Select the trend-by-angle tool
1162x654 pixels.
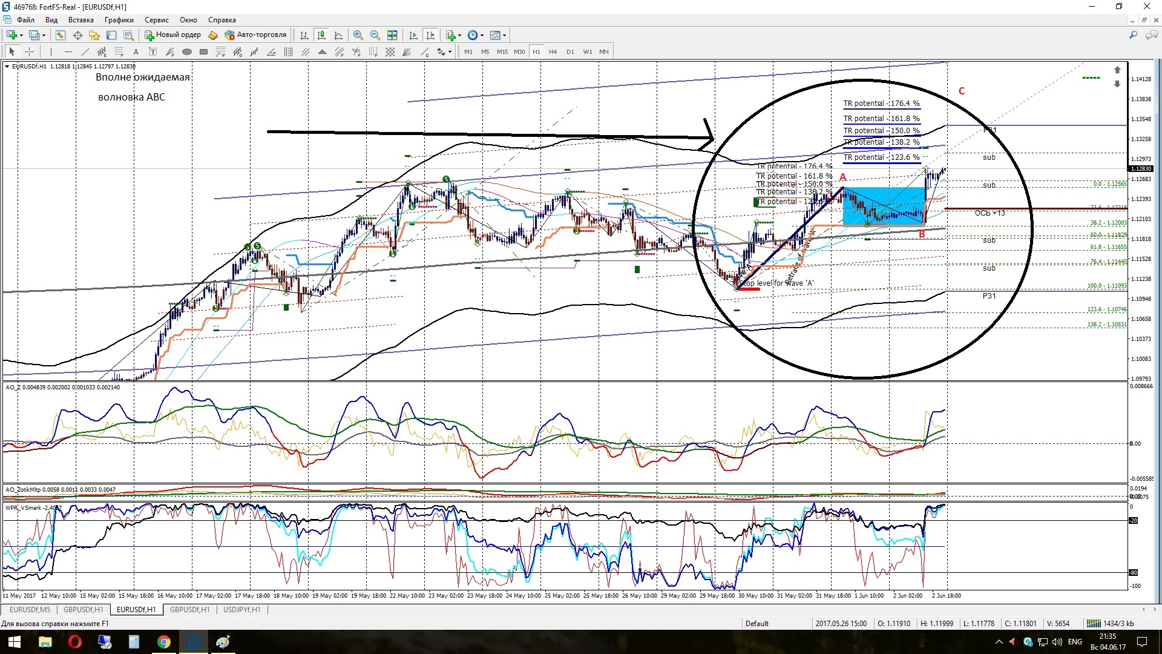tap(272, 52)
